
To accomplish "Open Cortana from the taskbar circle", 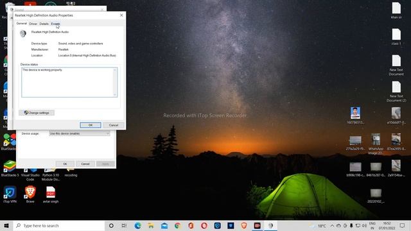I will tap(111, 225).
